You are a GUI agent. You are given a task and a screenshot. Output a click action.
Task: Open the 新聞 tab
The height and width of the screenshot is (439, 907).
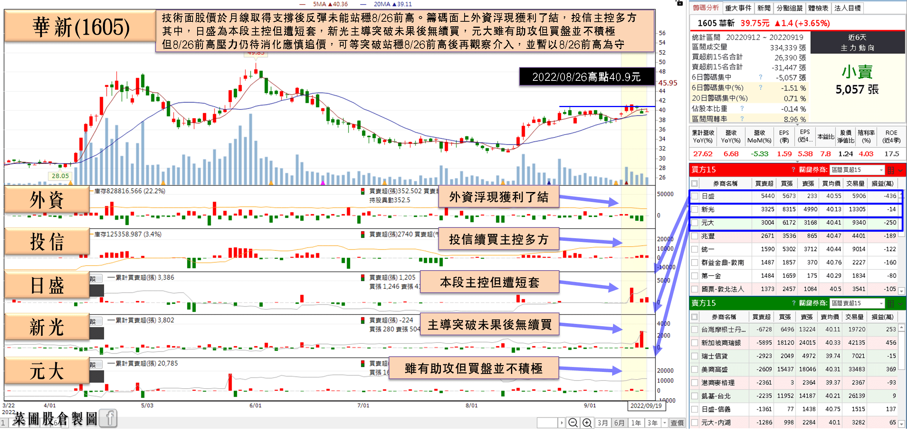click(x=764, y=8)
